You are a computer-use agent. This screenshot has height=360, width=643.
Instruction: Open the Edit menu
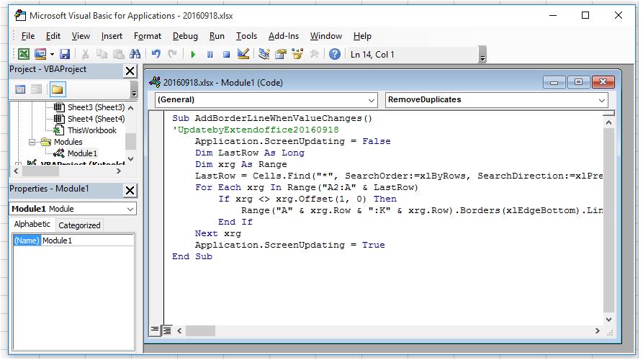pyautogui.click(x=53, y=36)
